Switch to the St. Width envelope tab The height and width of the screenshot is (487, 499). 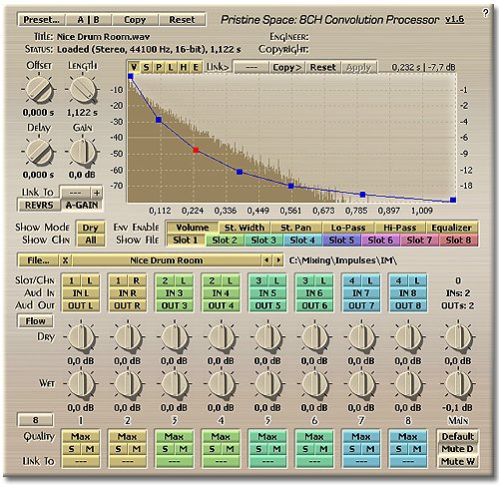coord(245,228)
